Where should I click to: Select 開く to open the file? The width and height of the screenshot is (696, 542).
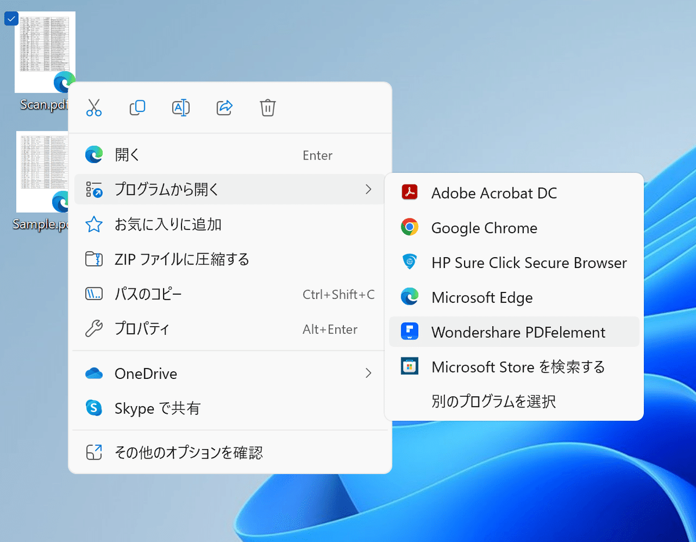coord(230,155)
